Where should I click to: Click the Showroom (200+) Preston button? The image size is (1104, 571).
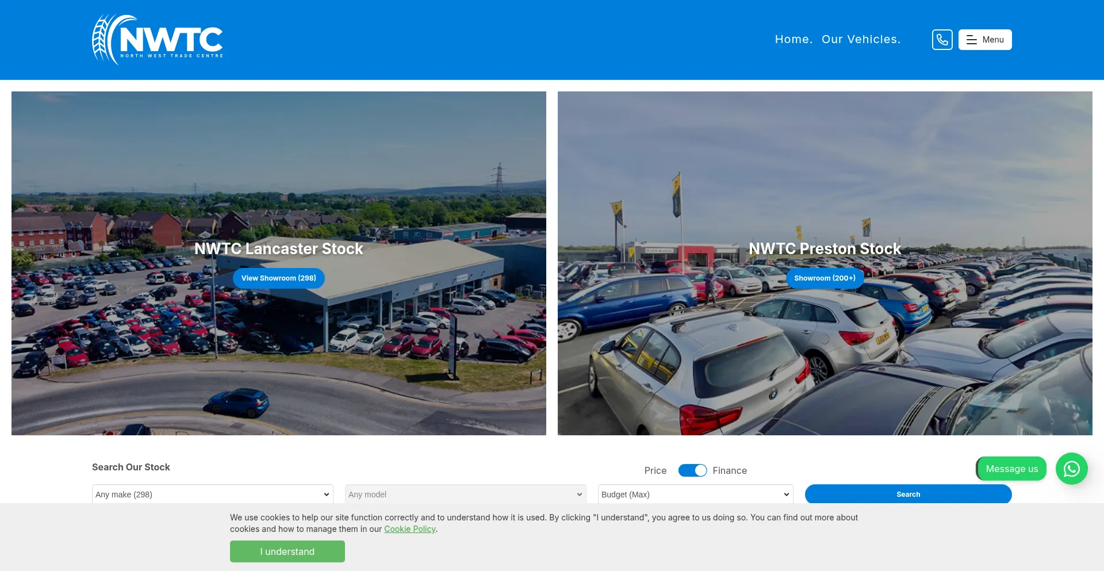pos(825,278)
